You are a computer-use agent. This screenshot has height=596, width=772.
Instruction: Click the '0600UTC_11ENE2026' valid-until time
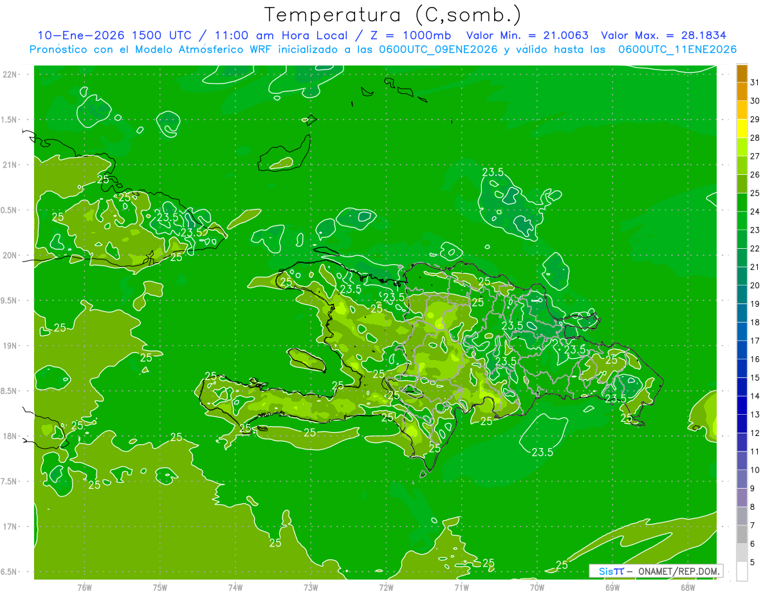677,50
